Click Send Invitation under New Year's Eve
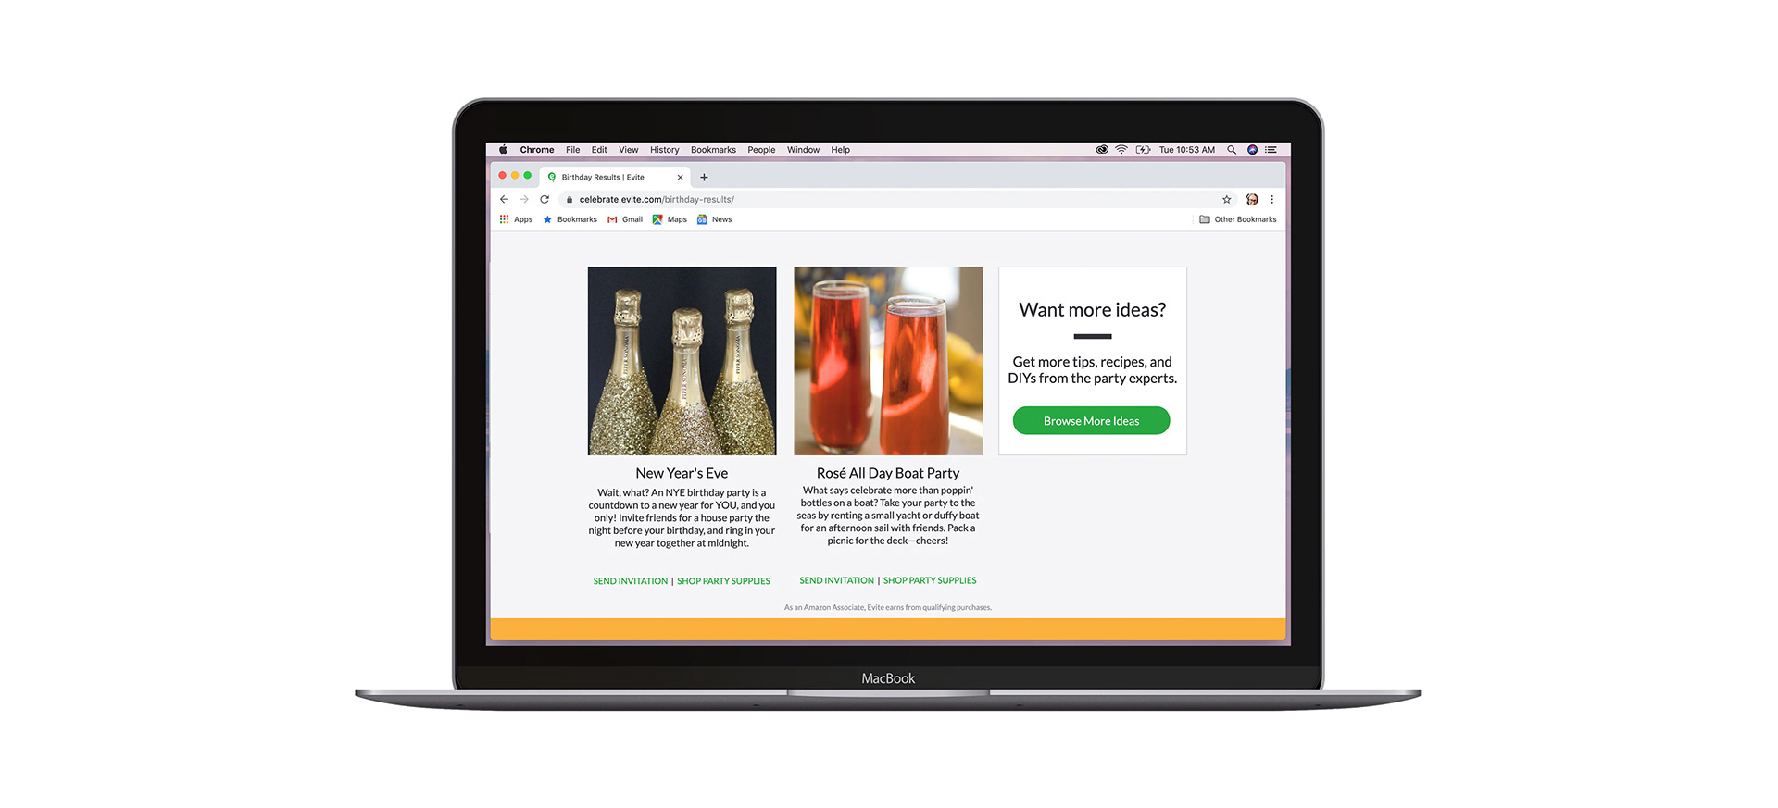Viewport: 1778px width, 808px height. click(x=631, y=581)
